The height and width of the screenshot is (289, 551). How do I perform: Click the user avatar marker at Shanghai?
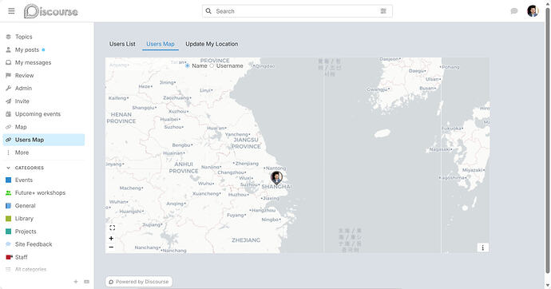pyautogui.click(x=276, y=178)
